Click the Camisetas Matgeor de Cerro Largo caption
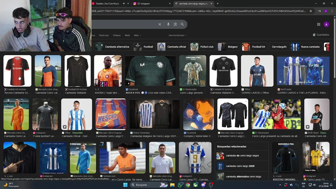Screen dimensions: 336x189 point(154,136)
